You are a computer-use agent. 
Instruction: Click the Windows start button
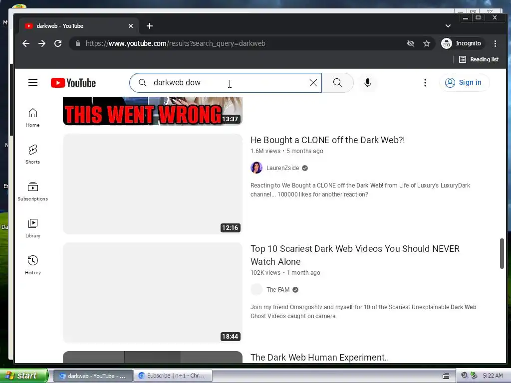24,376
